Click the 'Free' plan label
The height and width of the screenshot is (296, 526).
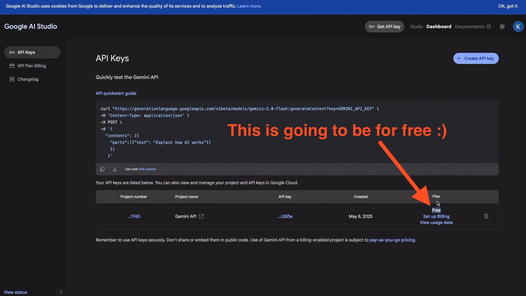point(436,210)
